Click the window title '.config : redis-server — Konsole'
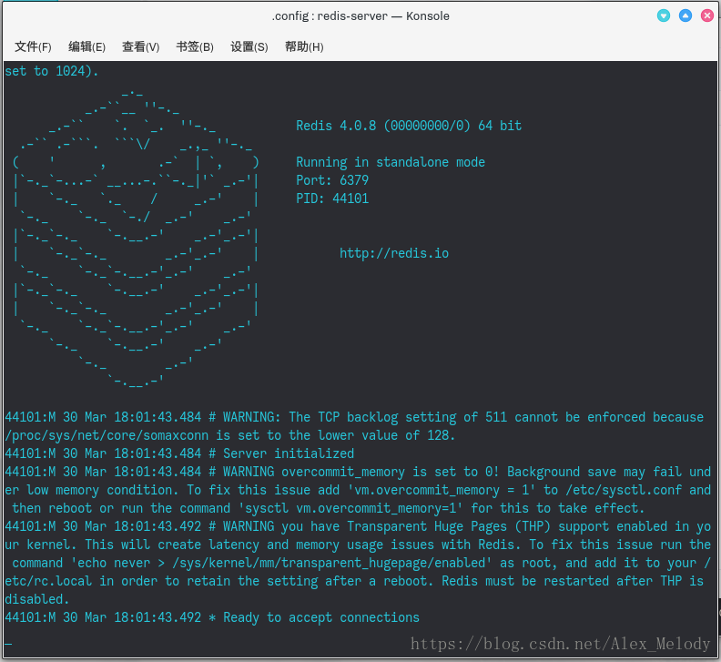 [x=360, y=16]
